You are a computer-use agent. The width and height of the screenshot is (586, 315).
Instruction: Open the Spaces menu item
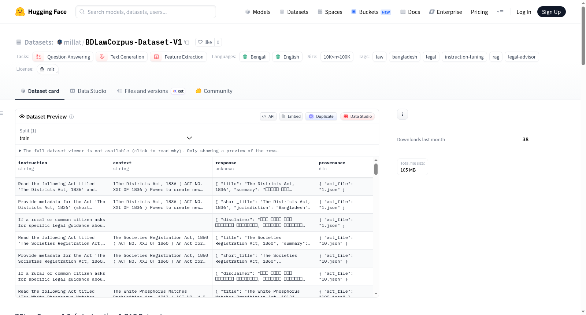330,12
